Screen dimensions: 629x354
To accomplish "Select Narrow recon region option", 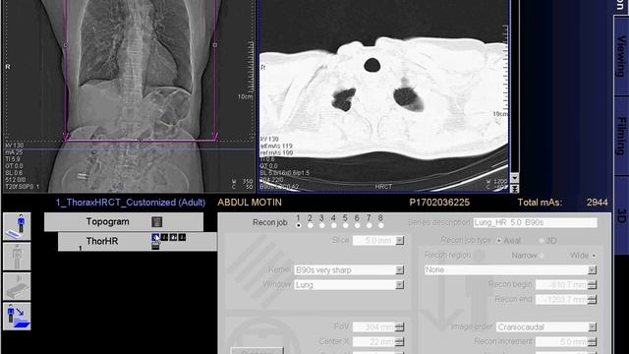I will (542, 256).
